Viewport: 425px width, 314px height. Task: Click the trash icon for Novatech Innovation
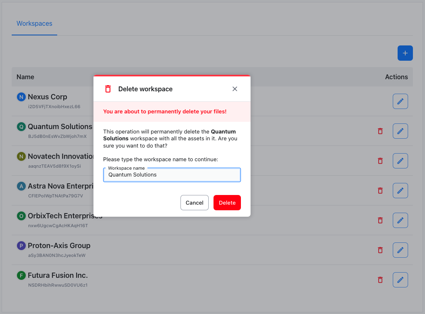pyautogui.click(x=380, y=161)
